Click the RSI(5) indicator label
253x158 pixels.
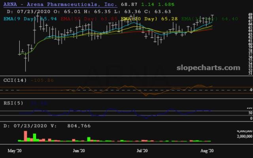(x=13, y=103)
